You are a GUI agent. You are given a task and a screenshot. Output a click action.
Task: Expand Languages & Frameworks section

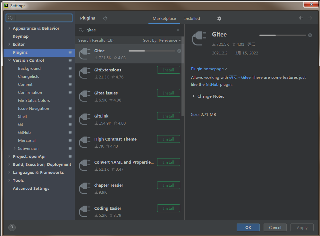coord(9,172)
